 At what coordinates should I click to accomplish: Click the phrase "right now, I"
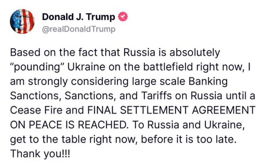[x=232, y=67]
